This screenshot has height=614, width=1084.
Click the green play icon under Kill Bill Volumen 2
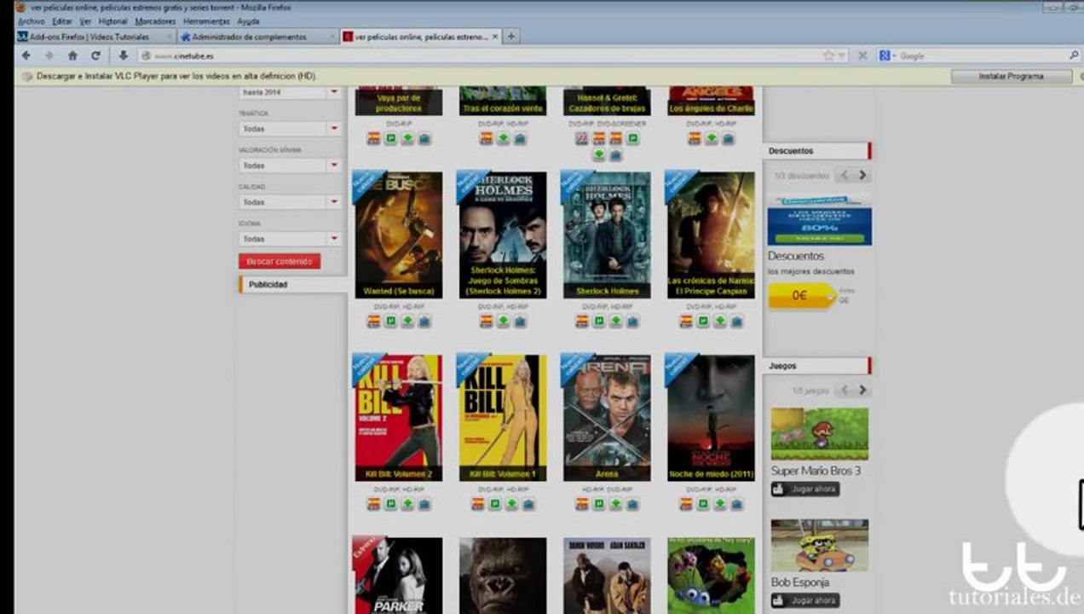click(390, 503)
